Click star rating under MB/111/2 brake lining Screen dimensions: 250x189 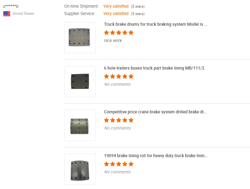click(119, 76)
